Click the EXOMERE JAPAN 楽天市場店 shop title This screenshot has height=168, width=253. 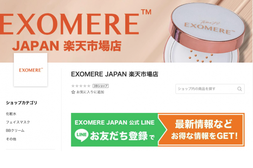tap(115, 74)
